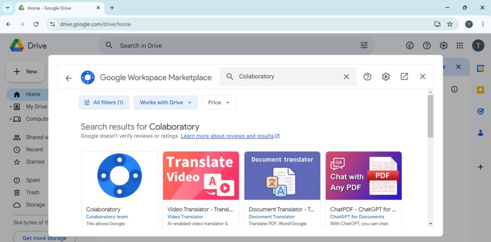Click the Marketplace results scrollbar thumb

(x=430, y=116)
